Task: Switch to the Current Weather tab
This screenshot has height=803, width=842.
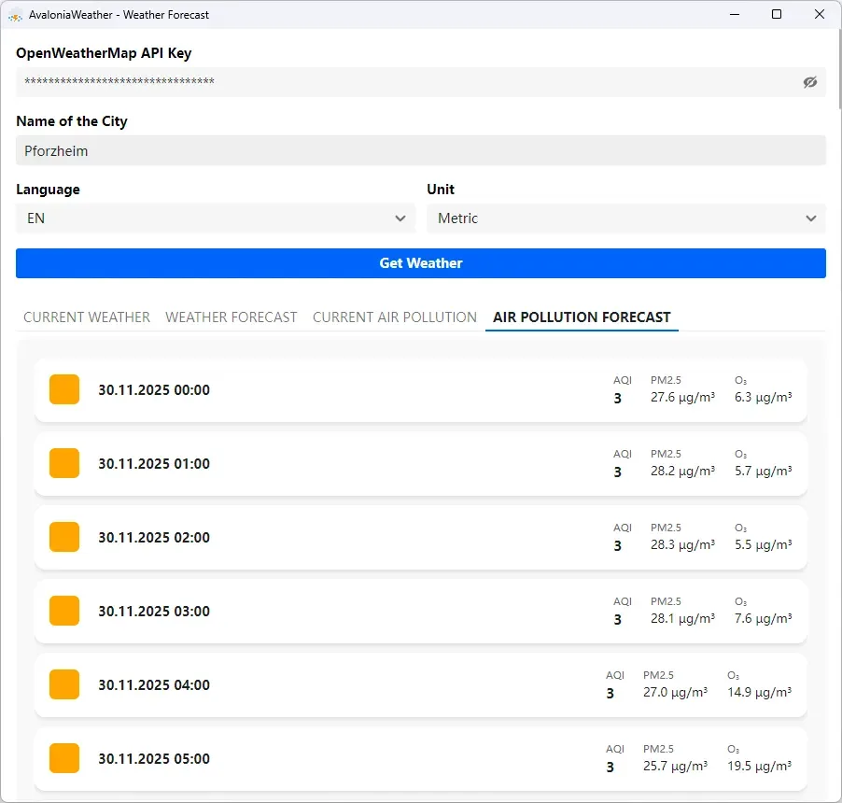Action: (87, 317)
